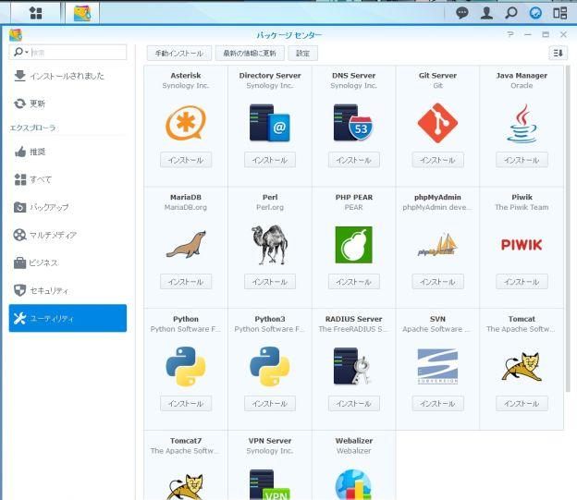Click the Python package icon
577x500 pixels.
[186, 366]
